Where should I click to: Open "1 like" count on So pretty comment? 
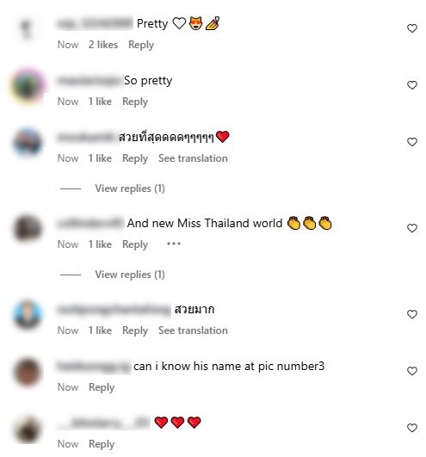point(100,102)
